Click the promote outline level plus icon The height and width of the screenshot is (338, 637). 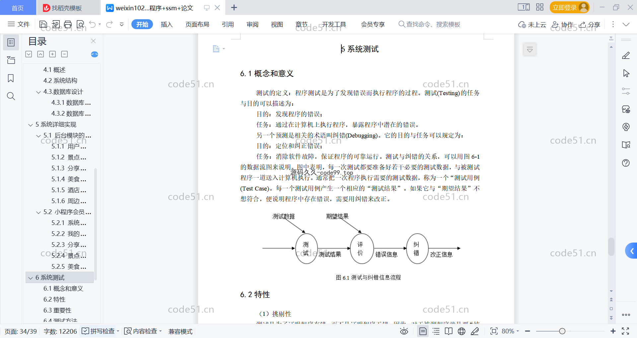[x=52, y=54]
